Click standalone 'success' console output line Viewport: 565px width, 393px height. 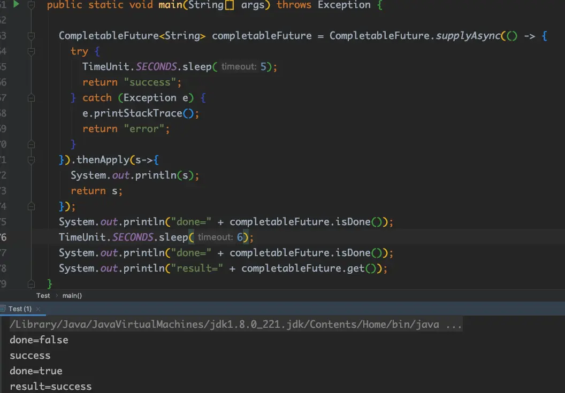30,356
